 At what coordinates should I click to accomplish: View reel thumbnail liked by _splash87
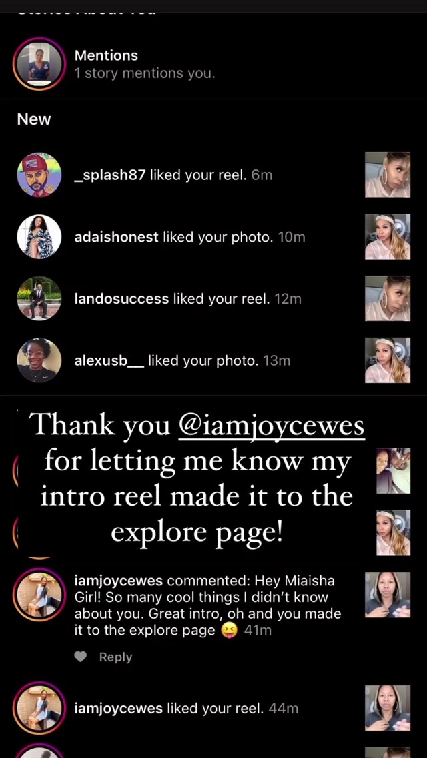[x=388, y=175]
